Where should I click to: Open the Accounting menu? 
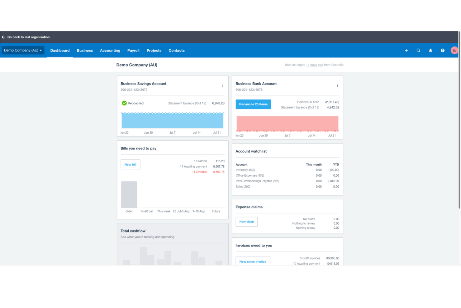point(110,51)
